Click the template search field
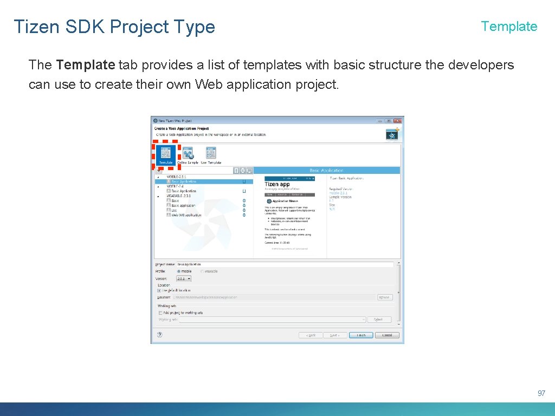555x416 pixels. tap(197, 171)
